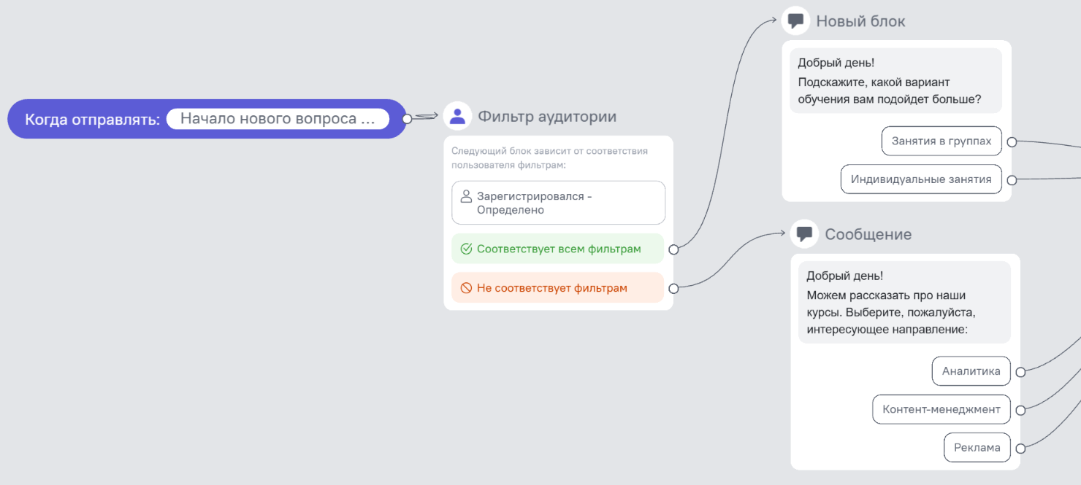Click the user outline icon beside Зарегистрировался
1081x485 pixels.
pyautogui.click(x=466, y=196)
